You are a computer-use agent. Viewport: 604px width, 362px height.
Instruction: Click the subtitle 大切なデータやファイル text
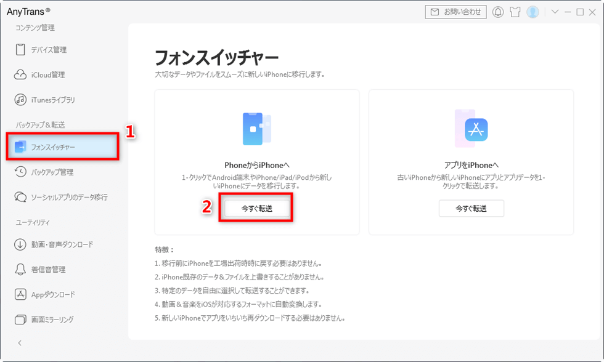point(240,74)
